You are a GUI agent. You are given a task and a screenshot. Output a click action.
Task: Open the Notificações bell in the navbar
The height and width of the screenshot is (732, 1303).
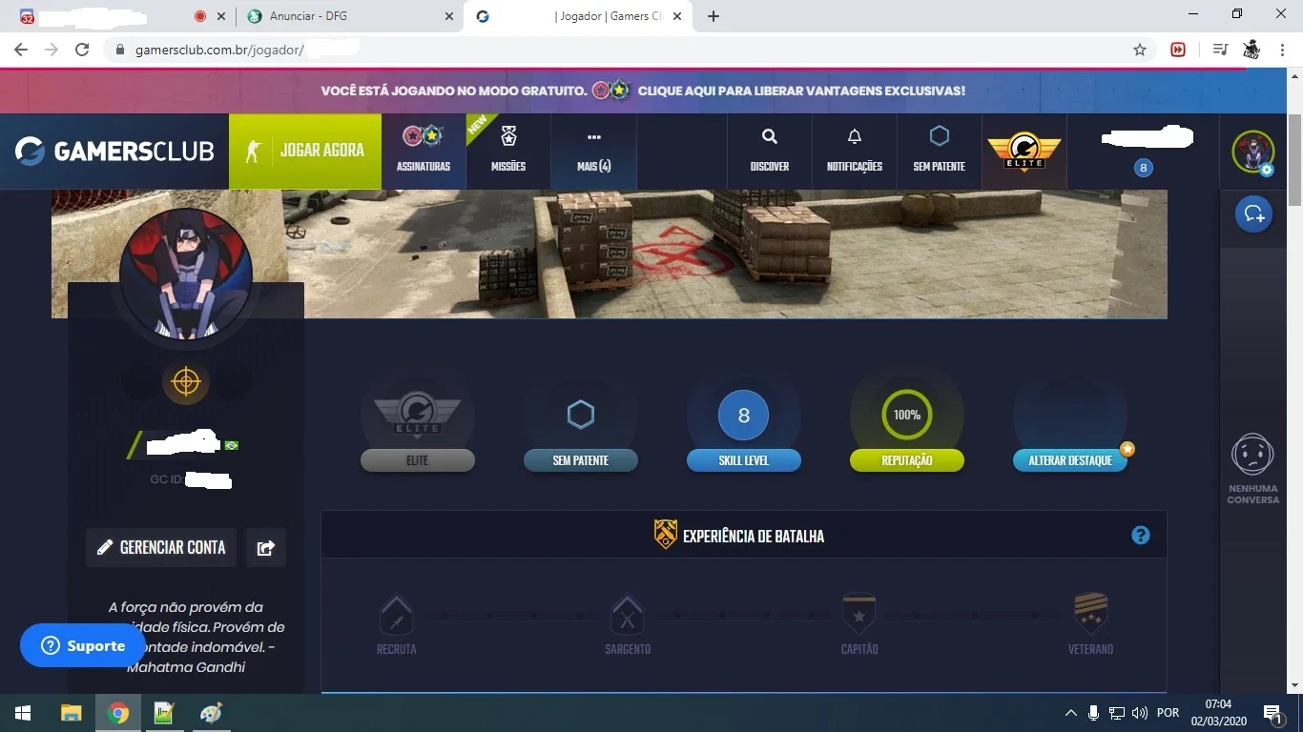[855, 137]
